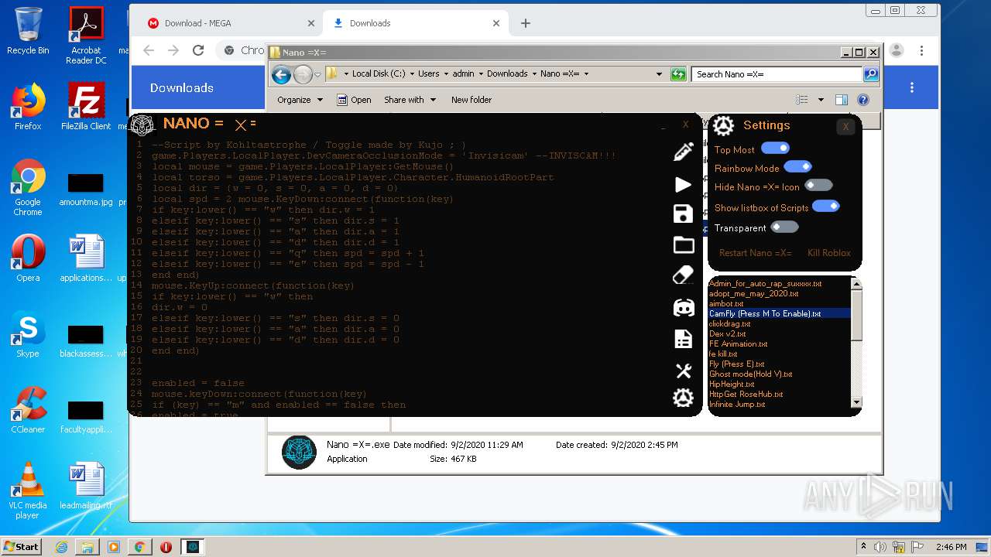Screen dimensions: 991x557
Task: Click the Open folder icon in Nano
Action: coord(683,245)
